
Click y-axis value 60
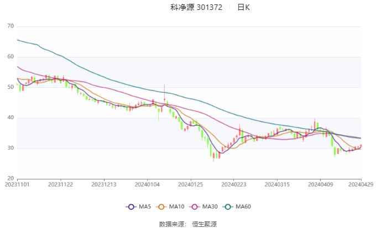point(11,57)
